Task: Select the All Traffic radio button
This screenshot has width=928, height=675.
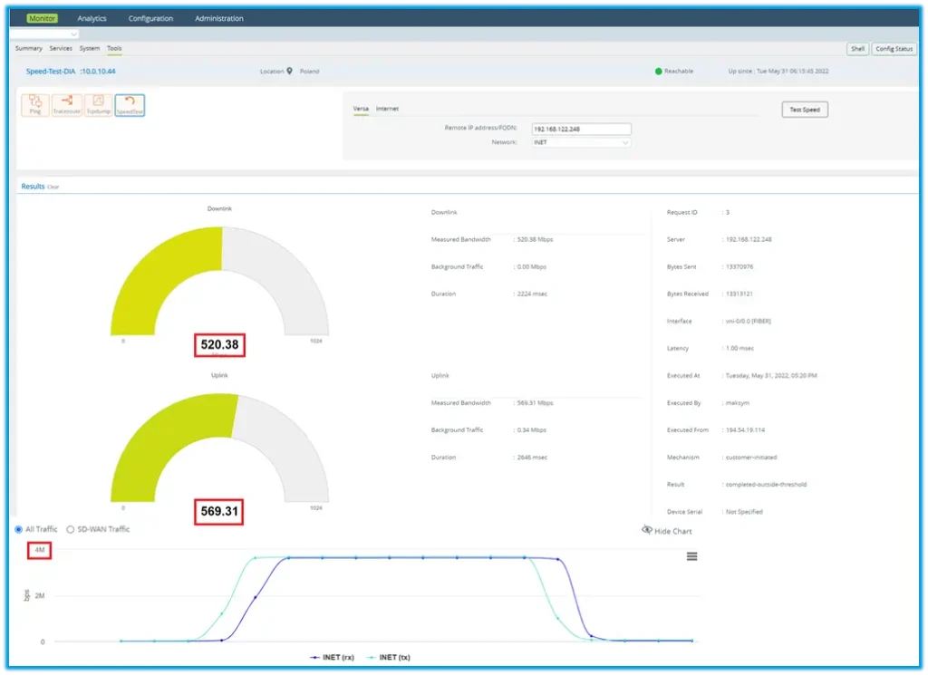Action: coord(19,529)
